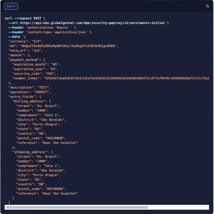The height and width of the screenshot is (214, 214).
Task: Click "country": "BR" under shipping_address
Action: 32,184
